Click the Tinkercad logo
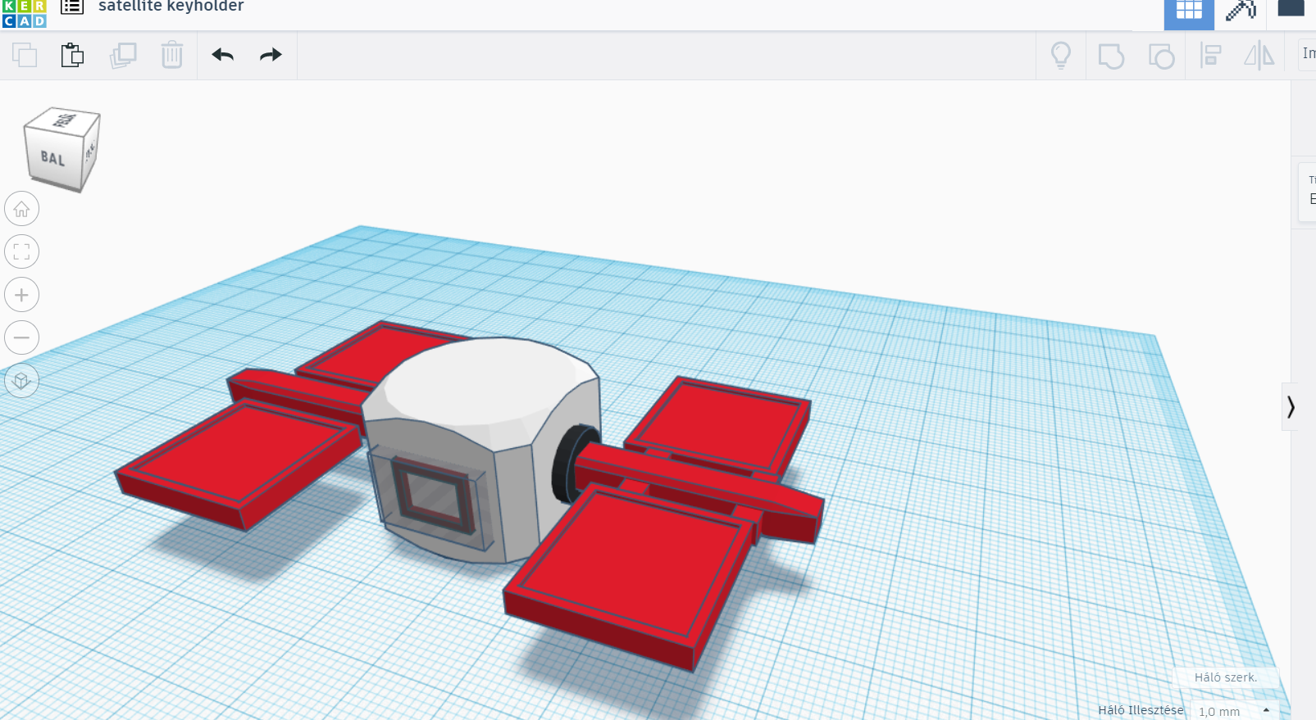This screenshot has height=720, width=1316. pyautogui.click(x=24, y=13)
